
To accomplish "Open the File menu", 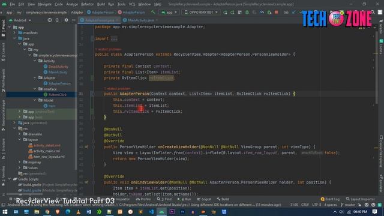I will pos(12,4).
